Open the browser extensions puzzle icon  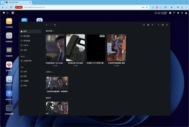coord(165,7)
